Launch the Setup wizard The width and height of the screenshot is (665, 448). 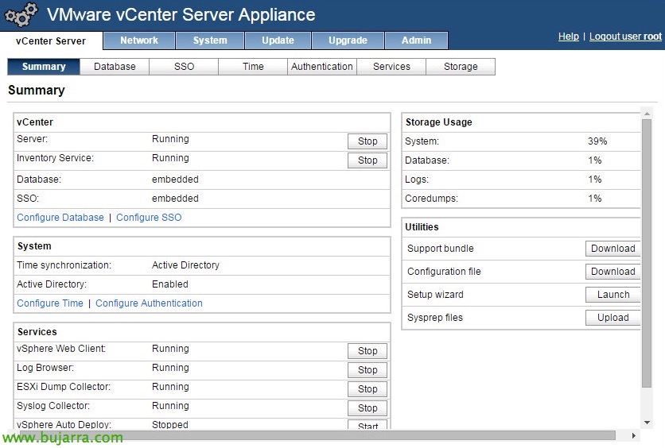point(612,295)
